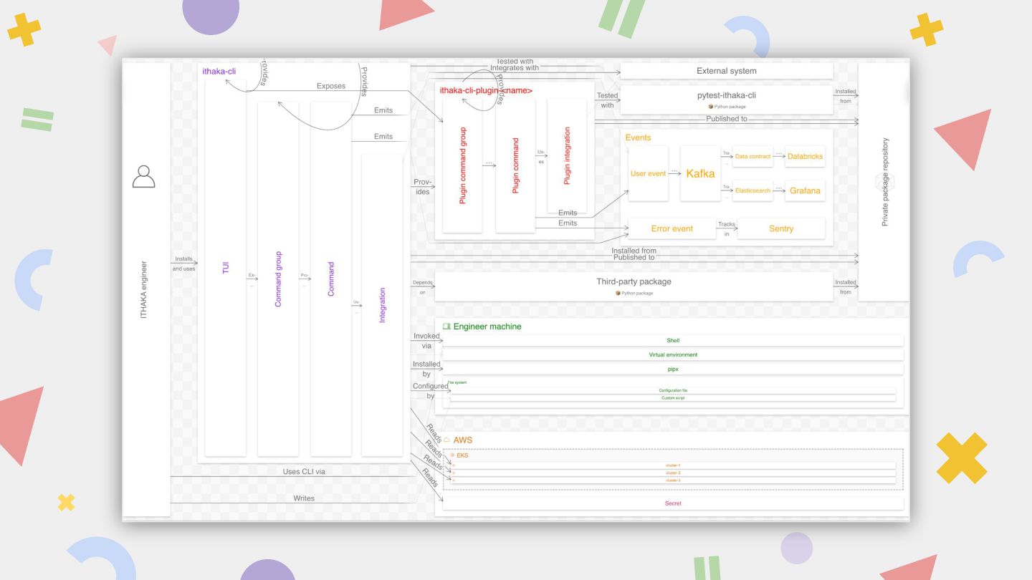This screenshot has height=580, width=1032.
Task: Select the Plugin command box
Action: [x=515, y=165]
